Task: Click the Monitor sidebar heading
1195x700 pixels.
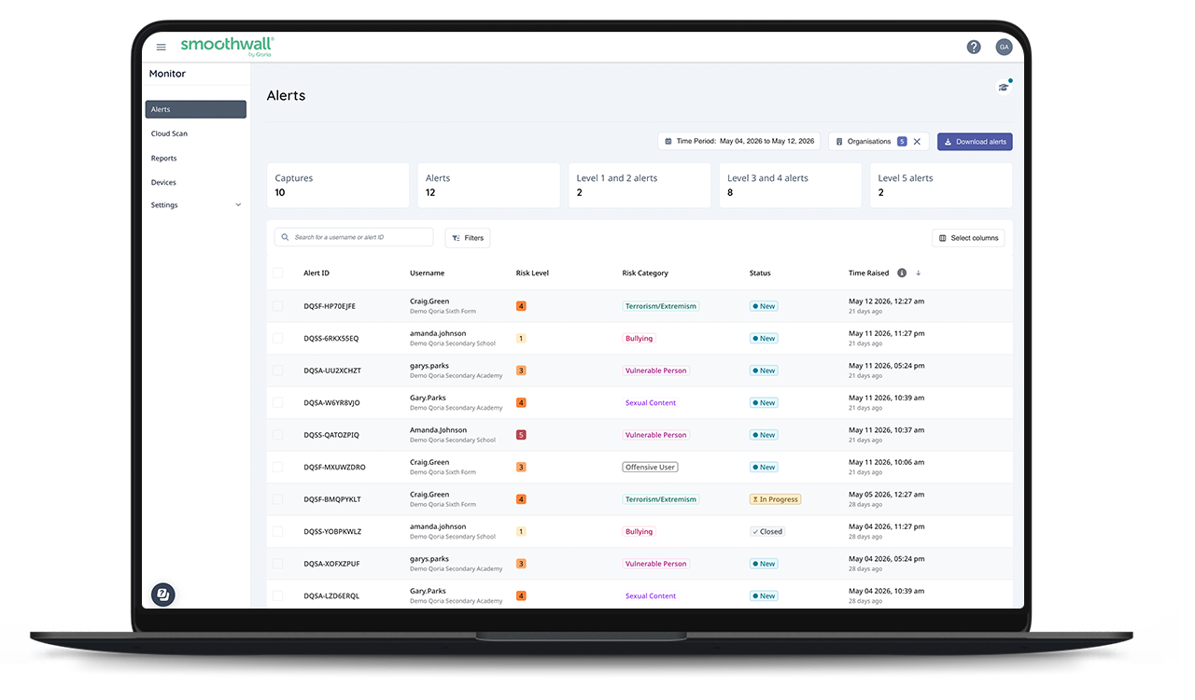Action: 167,74
